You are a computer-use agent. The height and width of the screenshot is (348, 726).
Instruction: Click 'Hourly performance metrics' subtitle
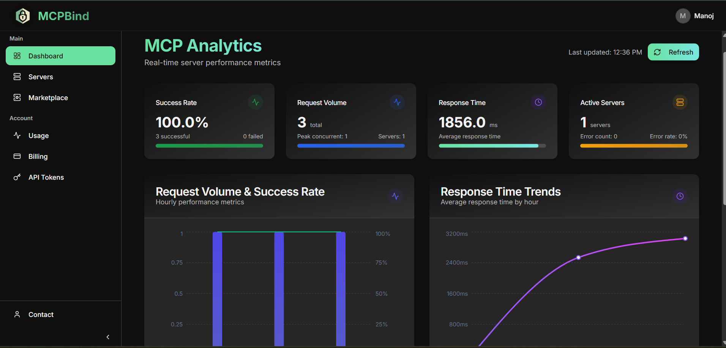coord(200,202)
